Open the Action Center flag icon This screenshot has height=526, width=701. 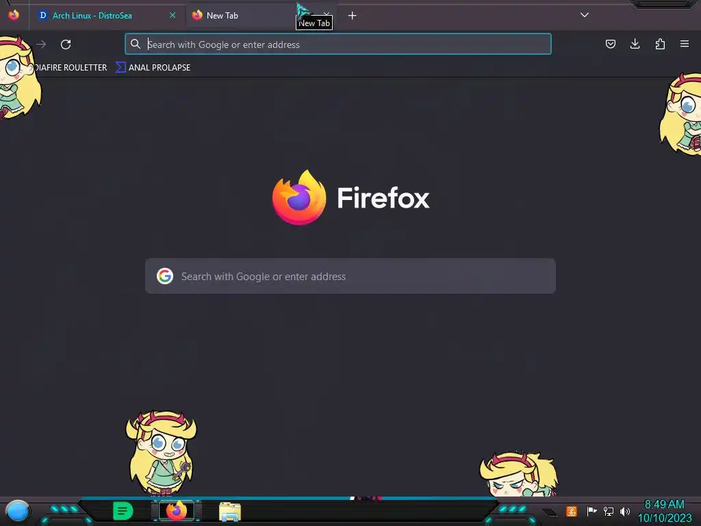point(591,511)
